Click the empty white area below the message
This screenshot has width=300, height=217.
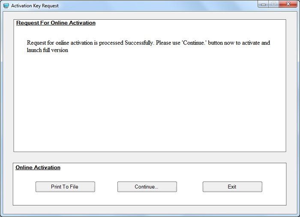(150, 103)
